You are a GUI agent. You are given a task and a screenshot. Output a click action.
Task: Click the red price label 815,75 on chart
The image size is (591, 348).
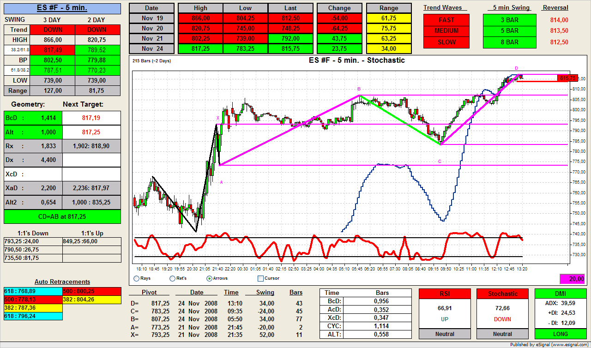[567, 78]
